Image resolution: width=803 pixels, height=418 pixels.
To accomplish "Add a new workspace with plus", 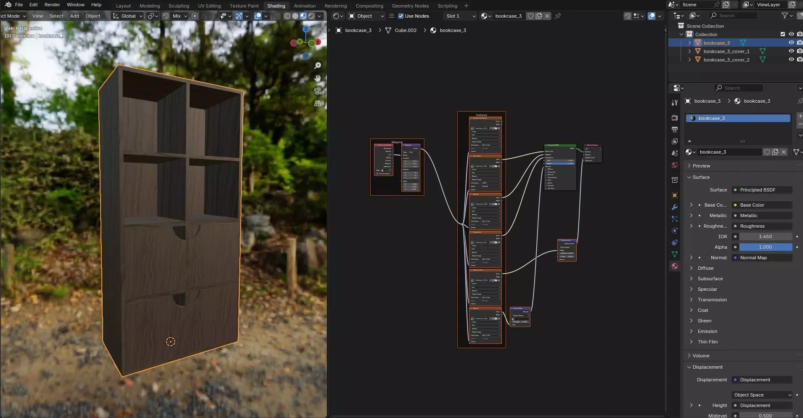I will click(x=466, y=6).
